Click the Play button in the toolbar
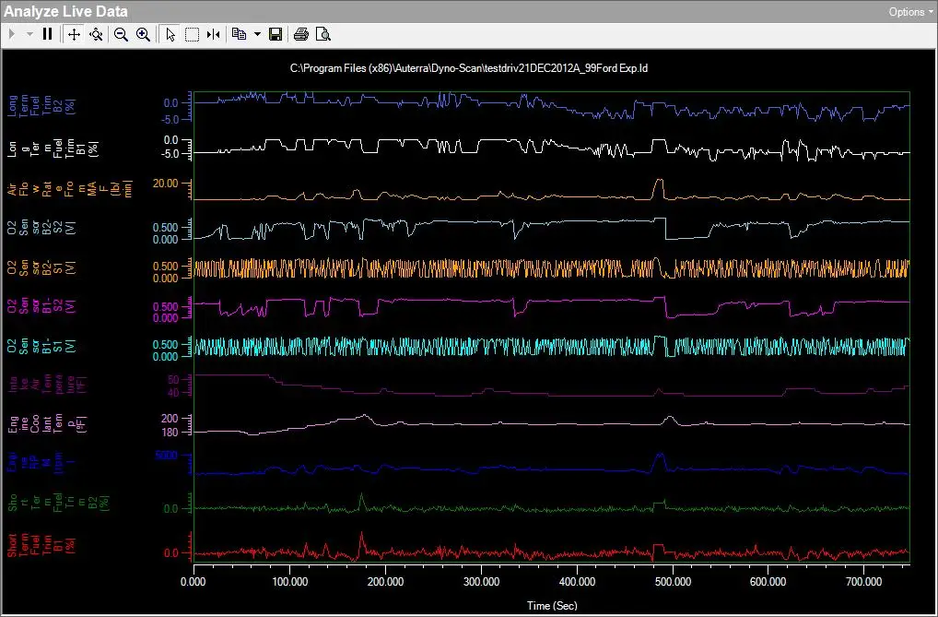The image size is (938, 617). coord(11,35)
